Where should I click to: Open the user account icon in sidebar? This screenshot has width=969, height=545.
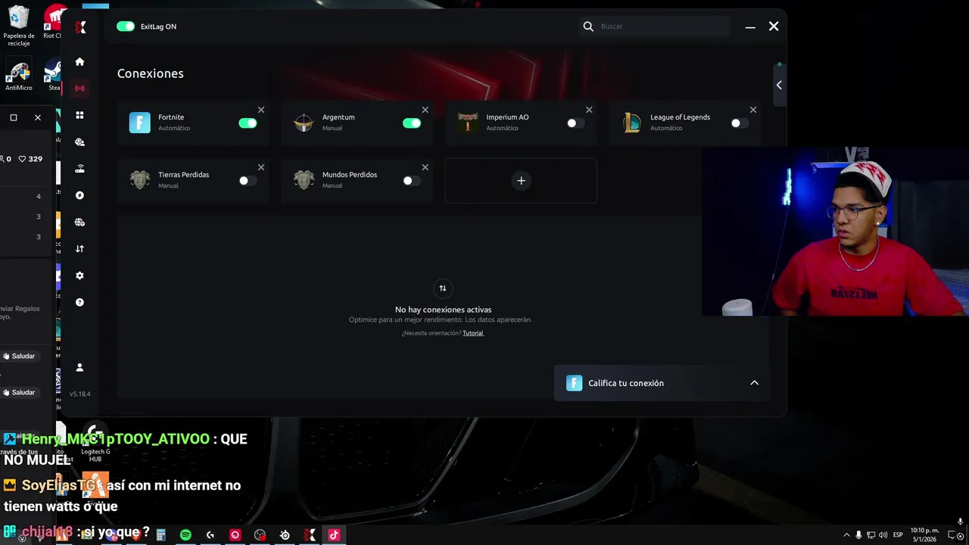(x=79, y=367)
